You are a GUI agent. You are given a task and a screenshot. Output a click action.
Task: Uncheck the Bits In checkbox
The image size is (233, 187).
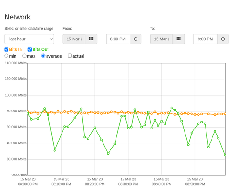click(7, 49)
